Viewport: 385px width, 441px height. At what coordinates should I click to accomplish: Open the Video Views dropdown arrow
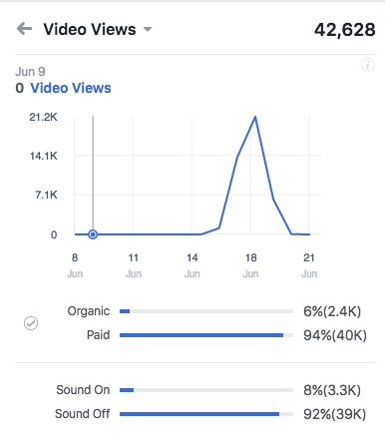tap(148, 29)
